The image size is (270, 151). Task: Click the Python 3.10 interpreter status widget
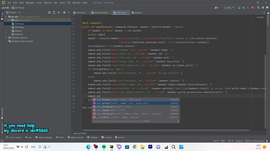pos(254,141)
